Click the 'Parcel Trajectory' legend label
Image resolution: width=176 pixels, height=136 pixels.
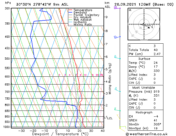[x=86, y=15]
